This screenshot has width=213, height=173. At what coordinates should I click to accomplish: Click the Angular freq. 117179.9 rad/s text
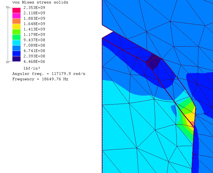click(x=49, y=74)
